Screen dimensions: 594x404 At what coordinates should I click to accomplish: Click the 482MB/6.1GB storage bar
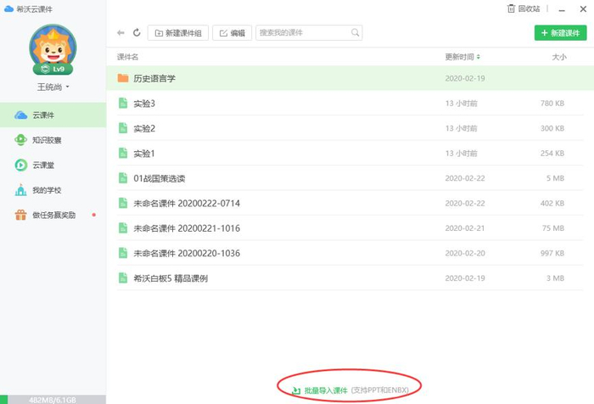coord(53,400)
